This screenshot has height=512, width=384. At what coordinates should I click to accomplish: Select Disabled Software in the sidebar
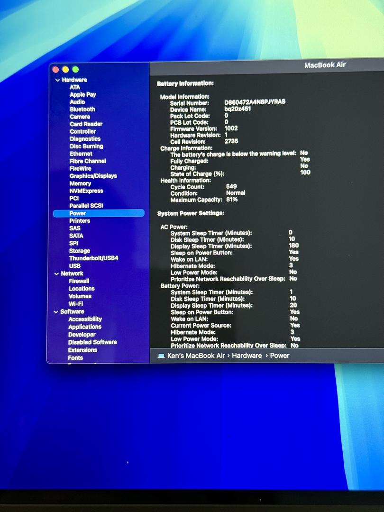point(92,342)
